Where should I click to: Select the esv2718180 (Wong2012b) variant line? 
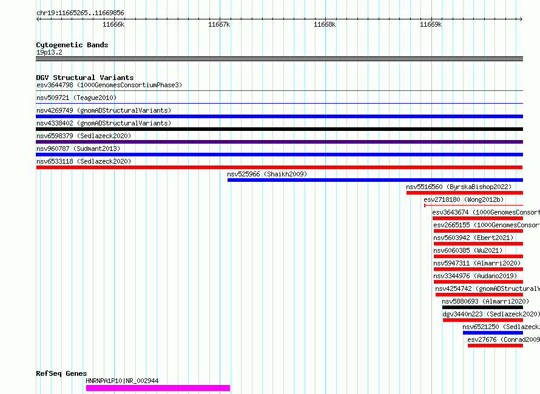click(x=473, y=205)
